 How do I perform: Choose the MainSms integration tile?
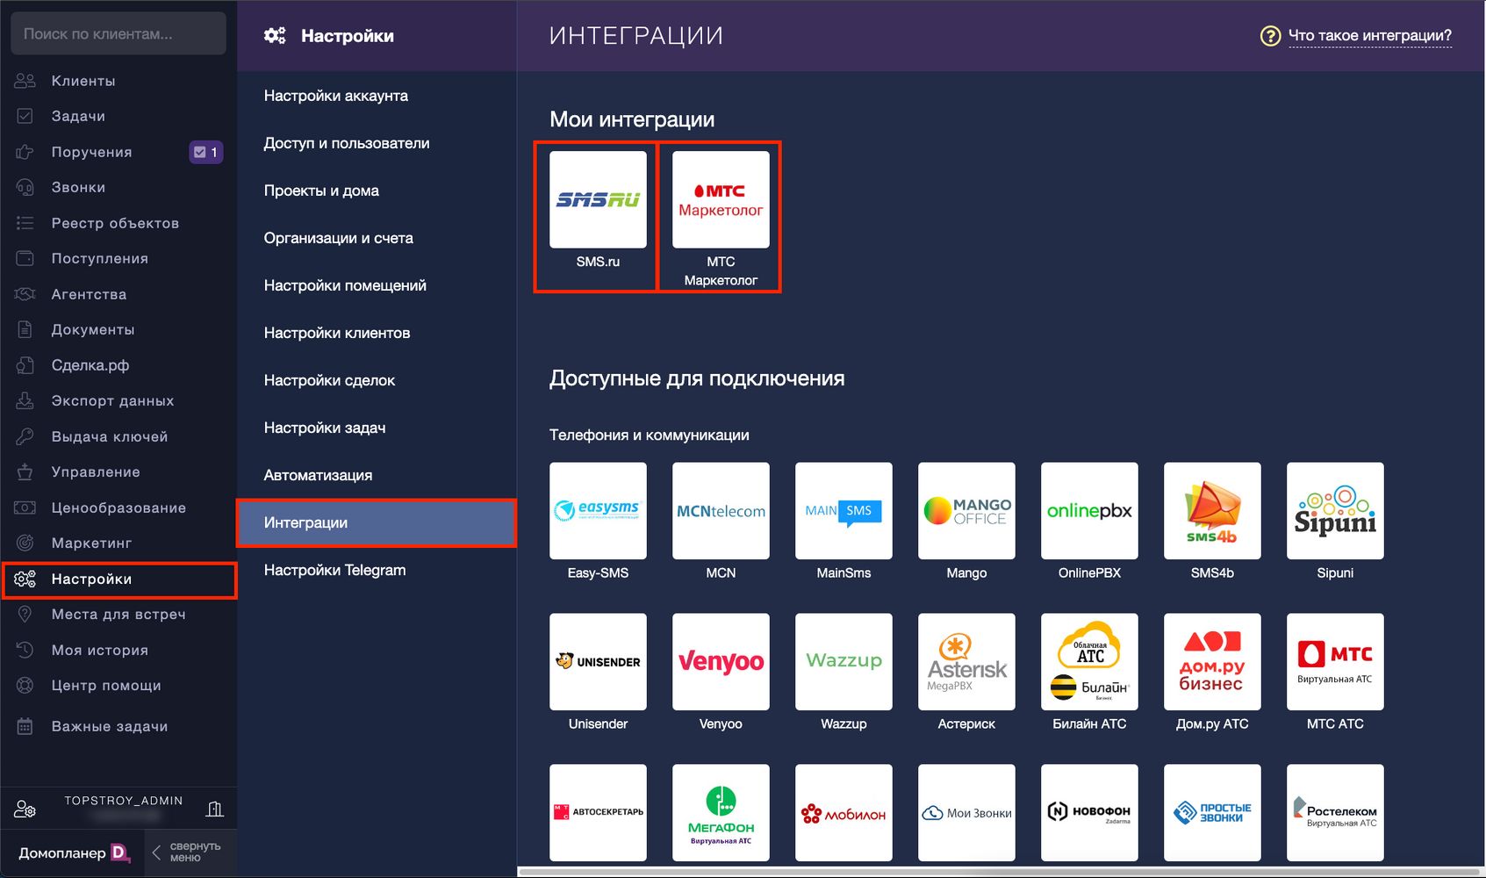[x=844, y=511]
